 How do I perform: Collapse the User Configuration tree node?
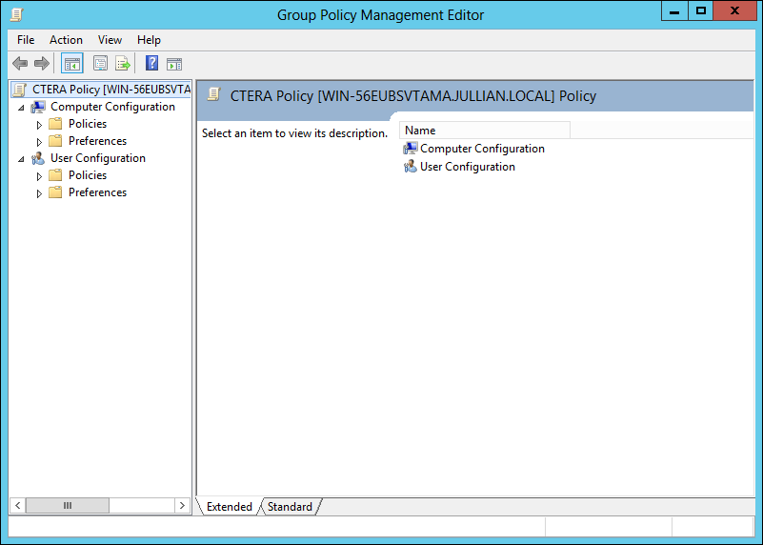coord(21,159)
